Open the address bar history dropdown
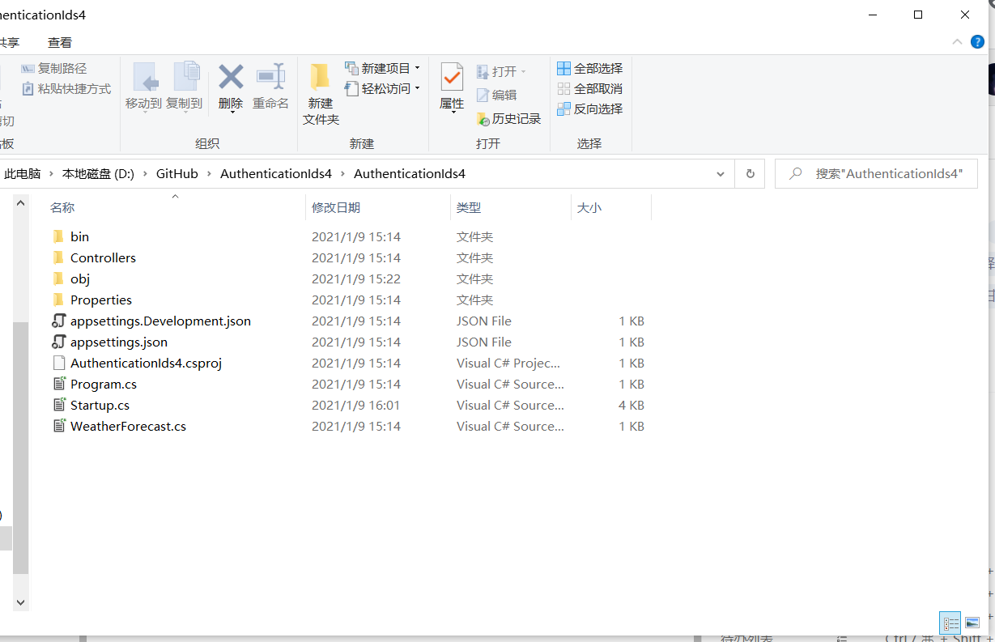 click(x=721, y=173)
